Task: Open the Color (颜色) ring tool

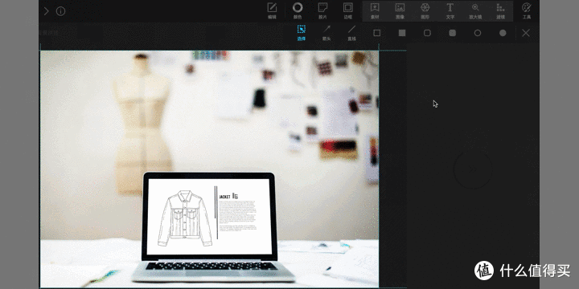Action: tap(298, 10)
